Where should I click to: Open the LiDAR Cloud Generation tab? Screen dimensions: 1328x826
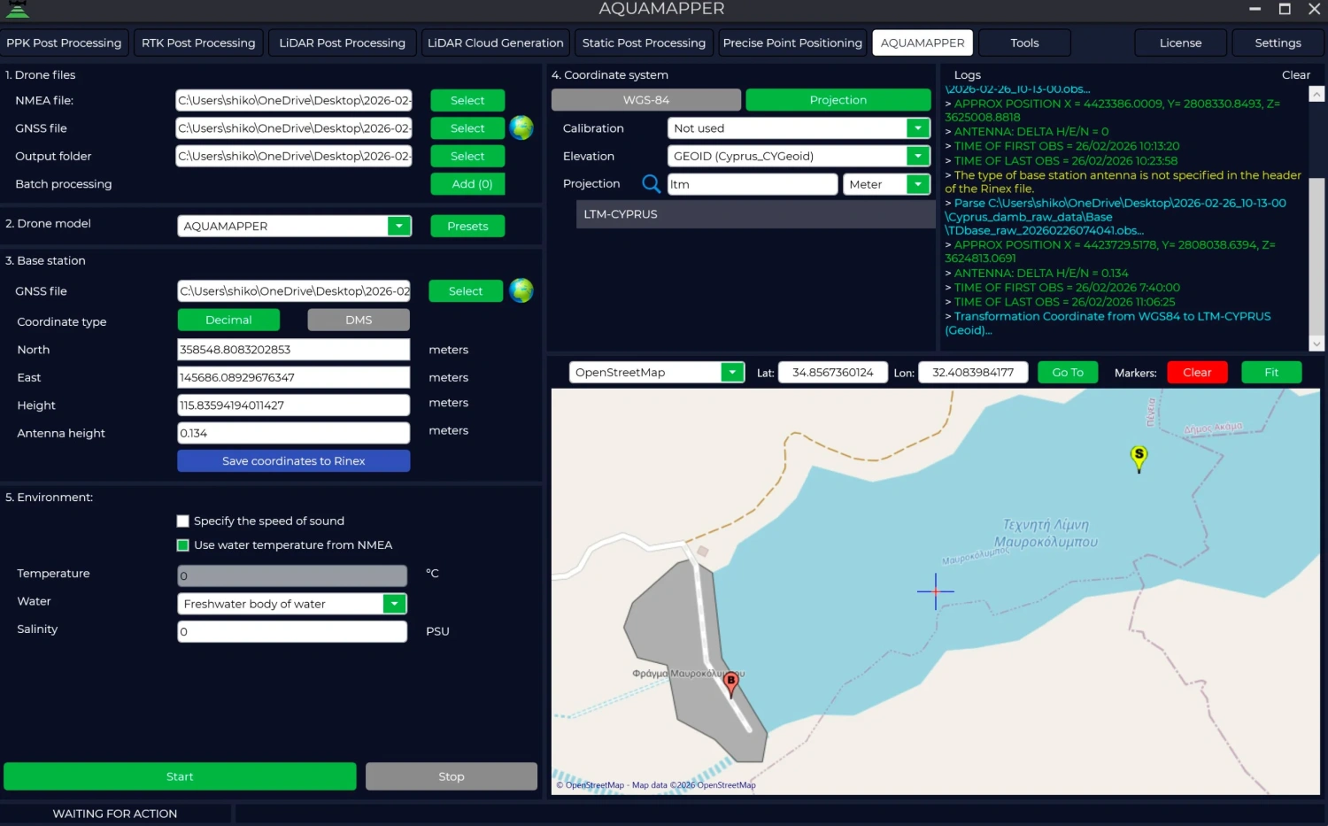496,42
